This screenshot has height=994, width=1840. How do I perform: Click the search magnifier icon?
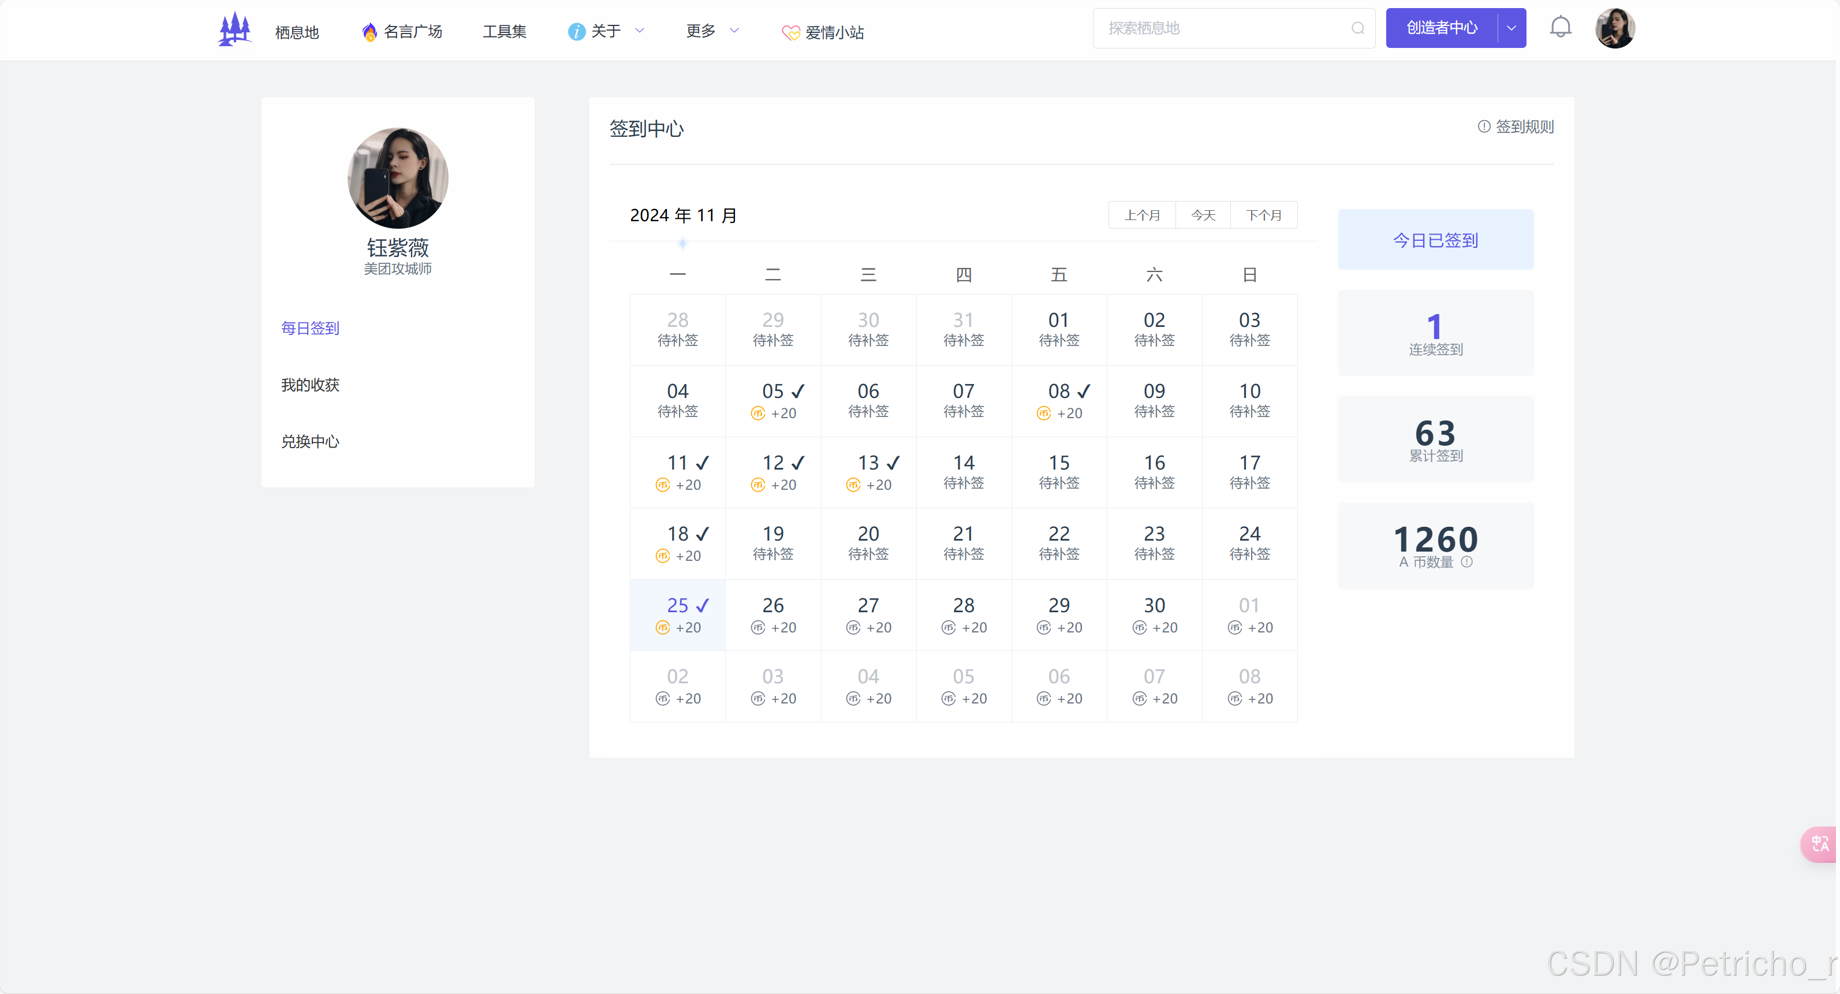(1357, 28)
